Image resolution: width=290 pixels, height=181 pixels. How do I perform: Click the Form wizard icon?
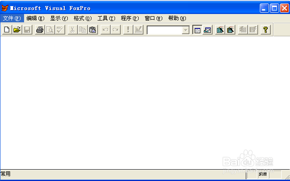click(x=220, y=30)
